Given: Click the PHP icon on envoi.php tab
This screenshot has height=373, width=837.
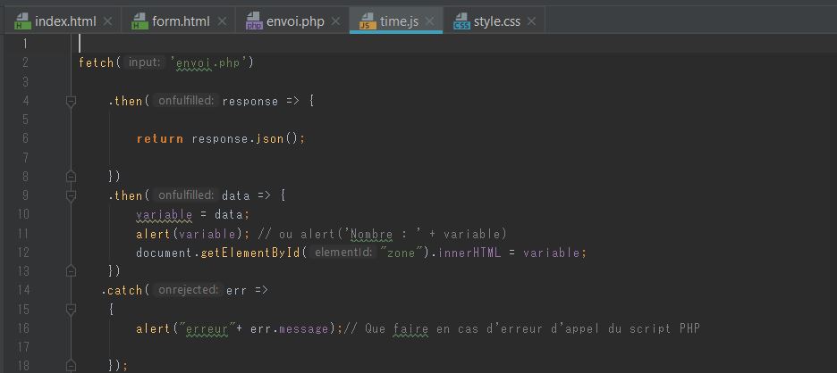Looking at the screenshot, I should click(254, 21).
